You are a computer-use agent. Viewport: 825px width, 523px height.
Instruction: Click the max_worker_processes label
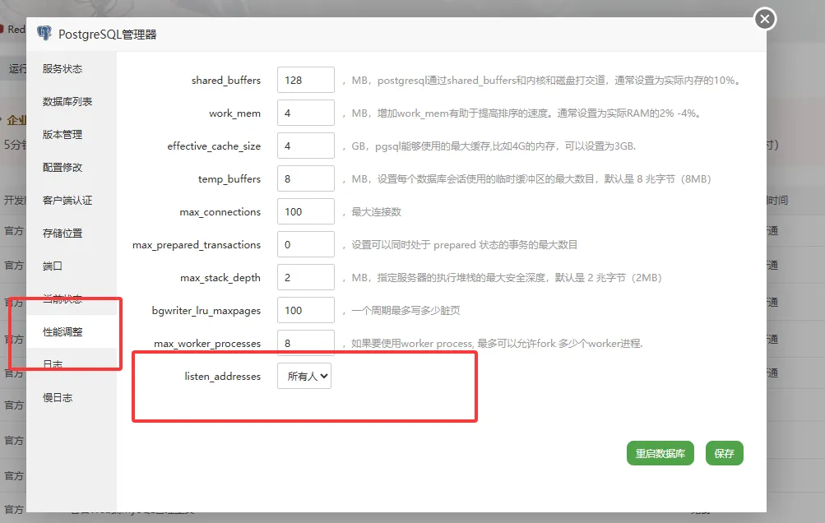[206, 344]
